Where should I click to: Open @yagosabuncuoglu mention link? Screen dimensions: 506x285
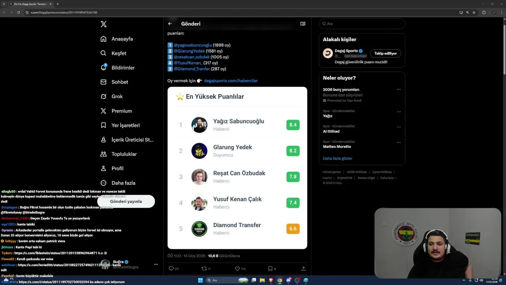pyautogui.click(x=193, y=45)
